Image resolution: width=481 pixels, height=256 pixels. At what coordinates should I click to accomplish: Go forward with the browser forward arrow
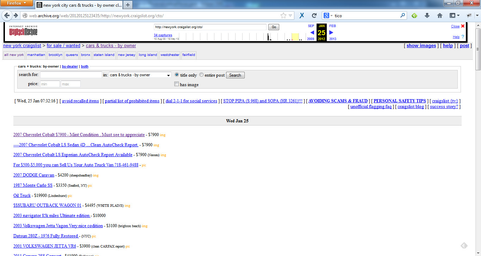pyautogui.click(x=15, y=16)
